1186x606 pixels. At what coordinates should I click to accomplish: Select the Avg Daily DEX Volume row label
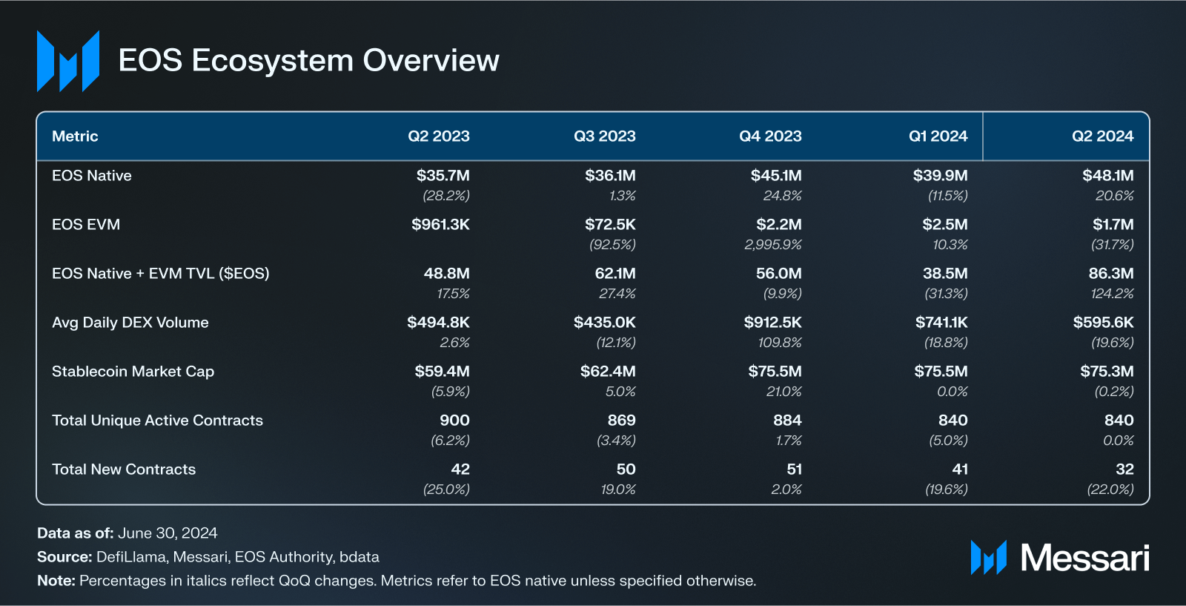click(x=130, y=323)
